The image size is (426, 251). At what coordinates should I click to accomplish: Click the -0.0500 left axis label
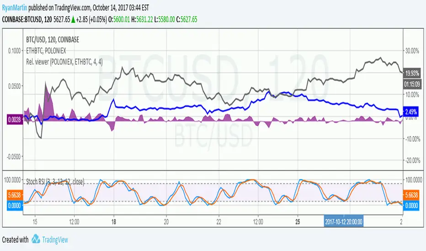click(x=14, y=157)
